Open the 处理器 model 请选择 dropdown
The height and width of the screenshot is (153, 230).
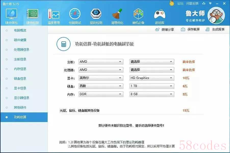[152, 70]
